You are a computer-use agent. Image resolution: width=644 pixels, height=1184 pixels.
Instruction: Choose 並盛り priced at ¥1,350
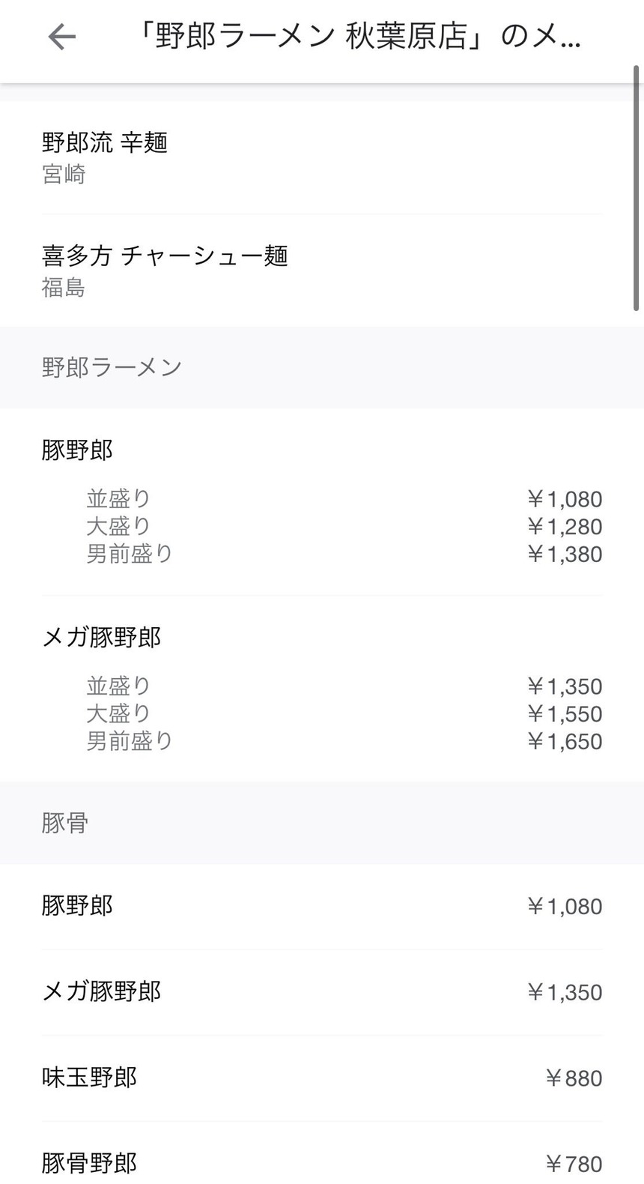point(118,686)
